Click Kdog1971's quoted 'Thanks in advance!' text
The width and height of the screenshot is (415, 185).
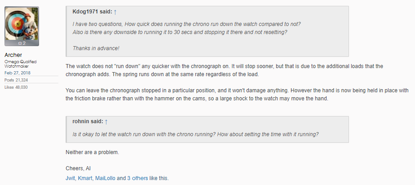click(x=96, y=48)
